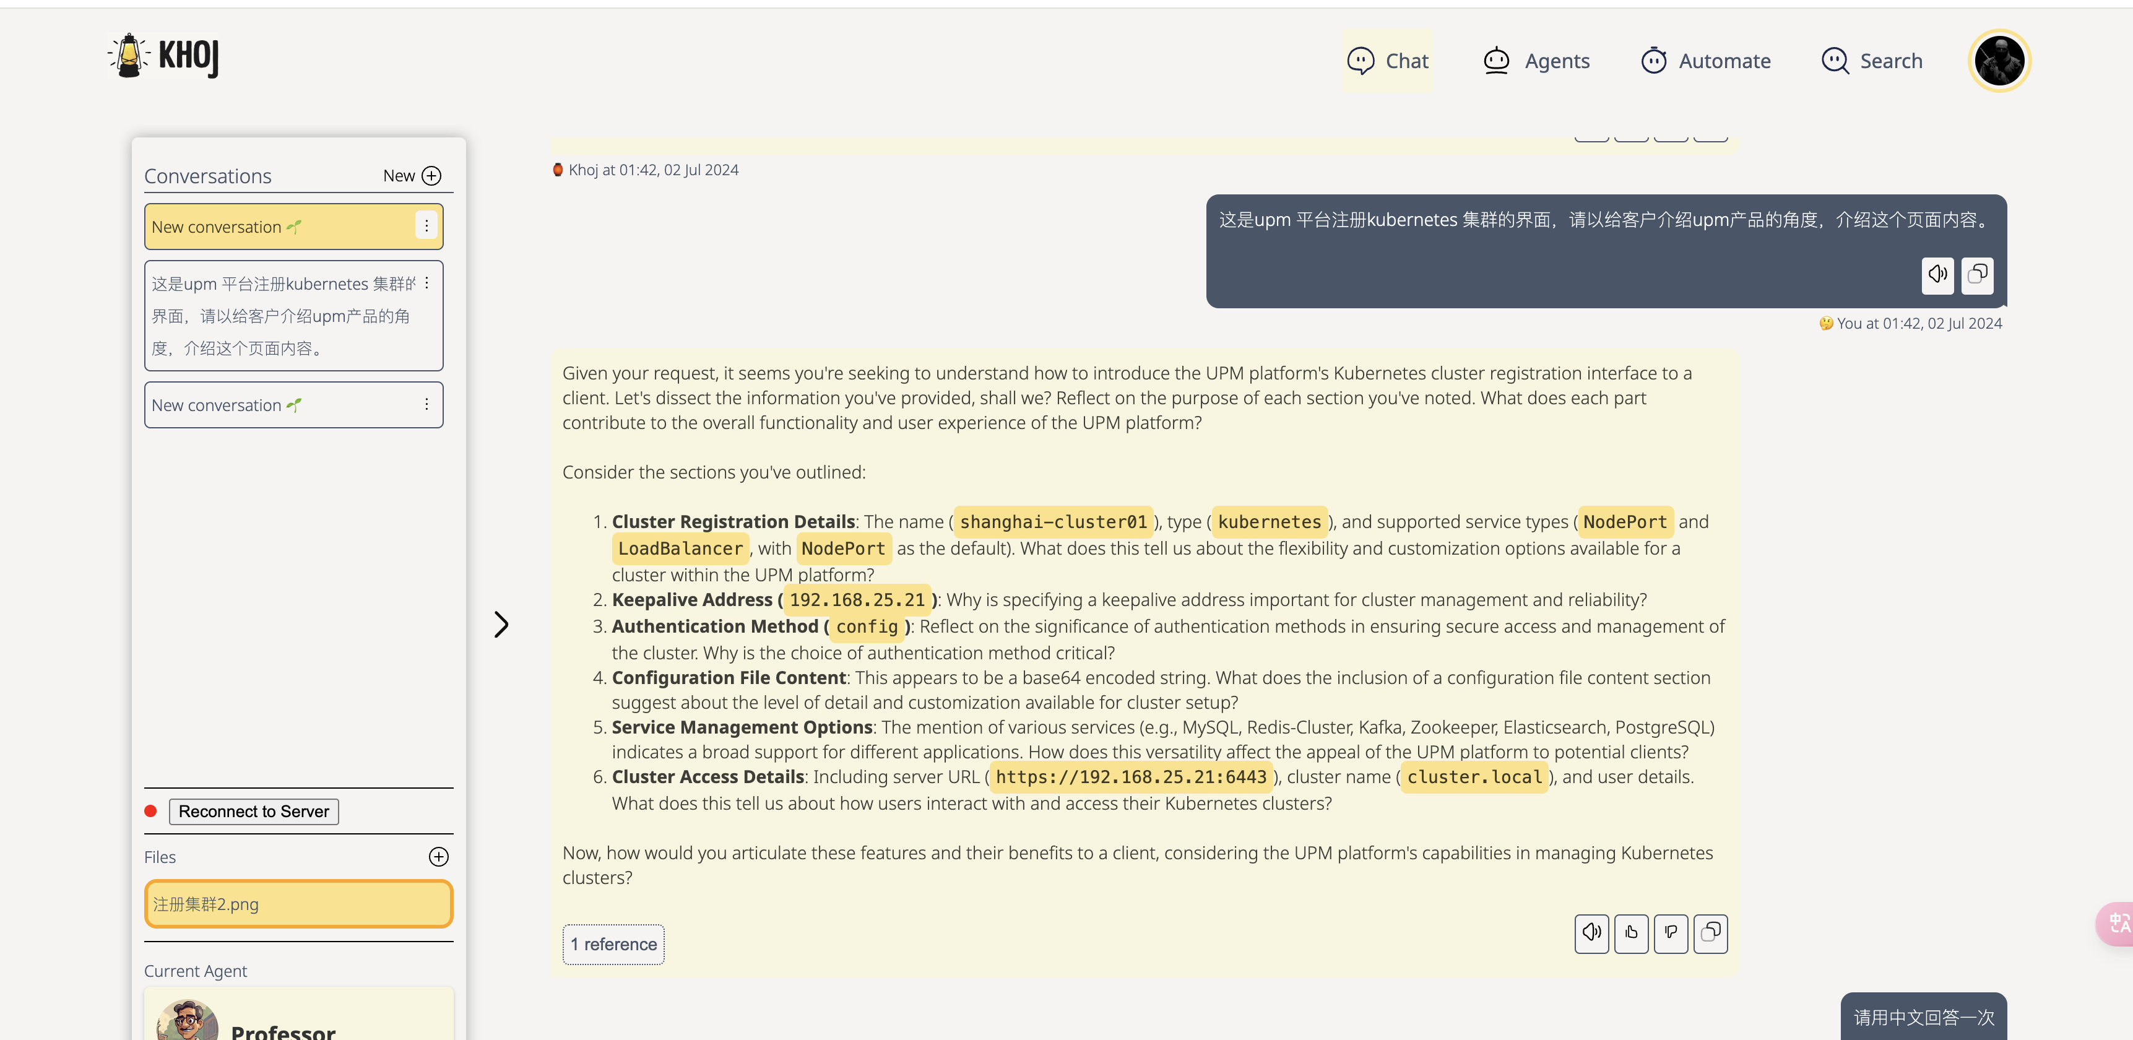The width and height of the screenshot is (2133, 1040).
Task: Copy Khoj's response with the copy icon
Action: (1710, 933)
